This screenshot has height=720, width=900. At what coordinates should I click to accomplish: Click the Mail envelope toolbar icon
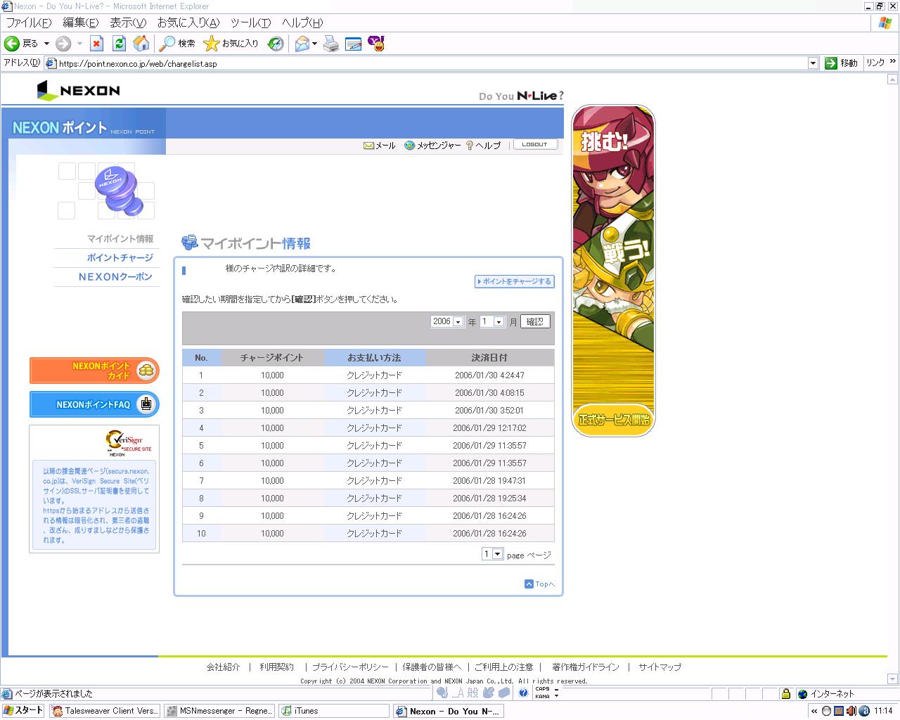(302, 44)
